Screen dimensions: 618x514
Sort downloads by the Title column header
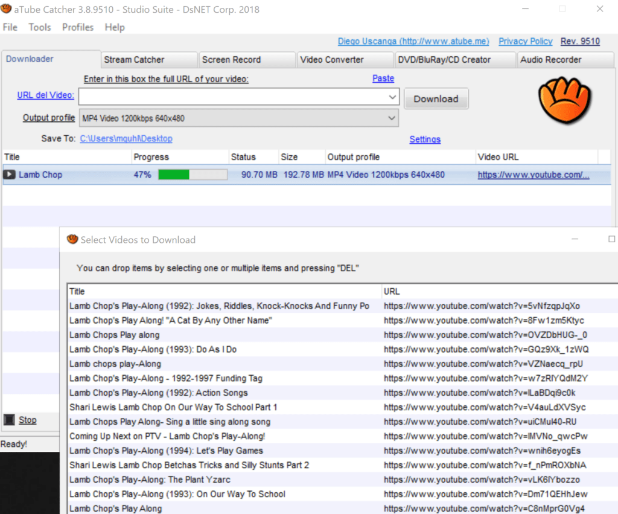point(67,157)
